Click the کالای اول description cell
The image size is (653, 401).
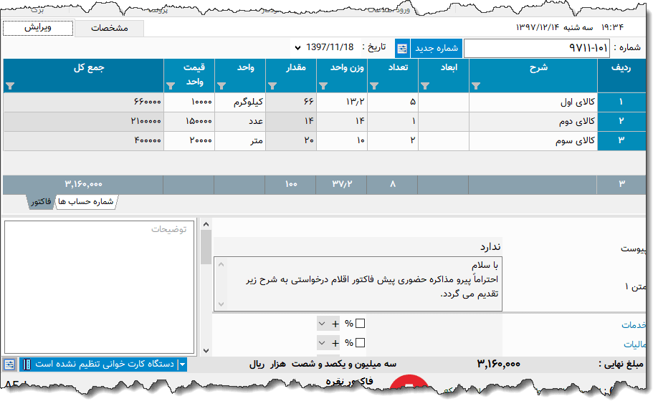[x=533, y=102]
